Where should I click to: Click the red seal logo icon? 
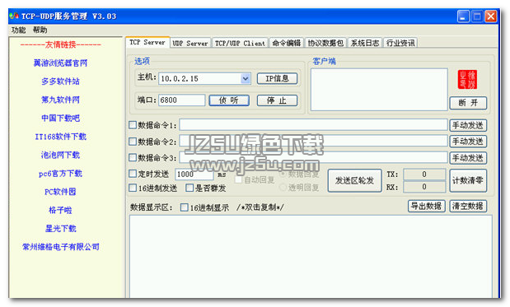coord(467,79)
